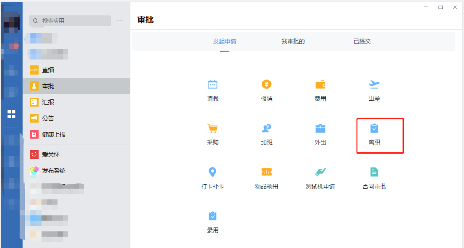Image resolution: width=464 pixels, height=248 pixels.
Task: Open the 离职 resignation clipboard icon
Action: [x=374, y=128]
